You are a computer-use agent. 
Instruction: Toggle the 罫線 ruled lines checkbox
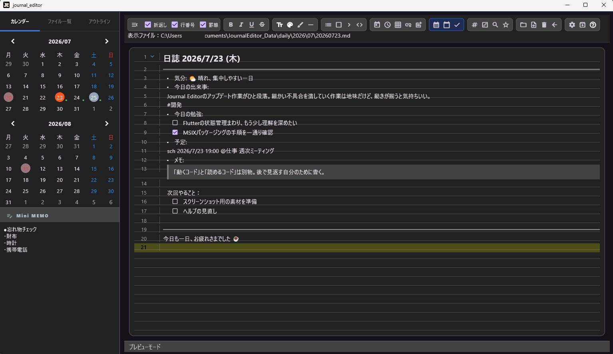(x=203, y=25)
